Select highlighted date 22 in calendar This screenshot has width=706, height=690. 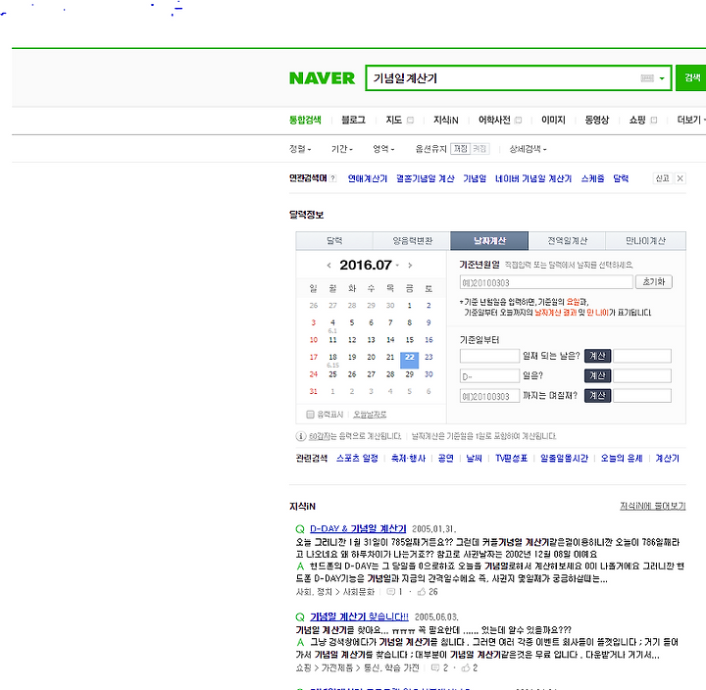409,358
